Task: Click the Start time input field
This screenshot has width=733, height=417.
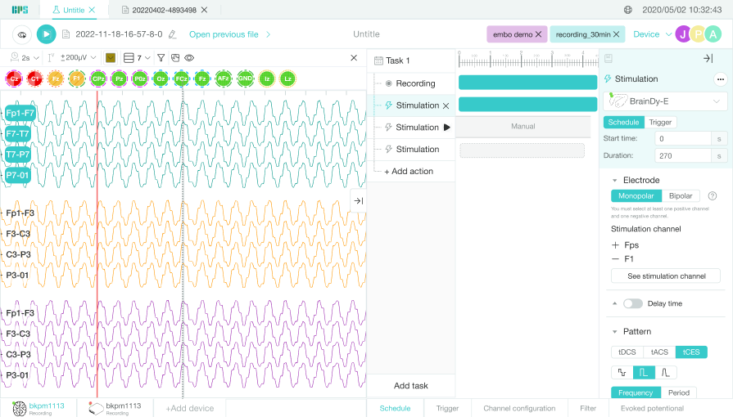Action: (x=682, y=139)
